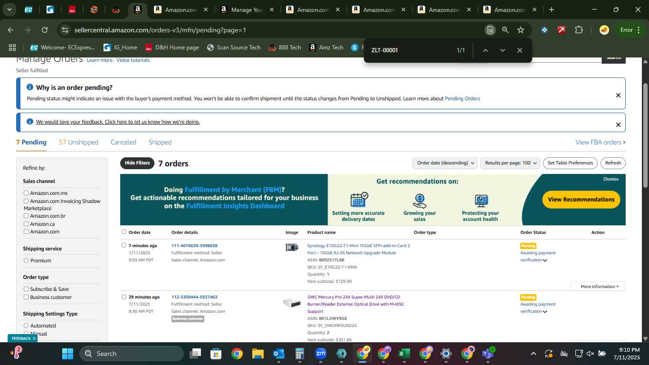The height and width of the screenshot is (365, 649).
Task: Open order 111-4076639-5998638 details
Action: (194, 246)
